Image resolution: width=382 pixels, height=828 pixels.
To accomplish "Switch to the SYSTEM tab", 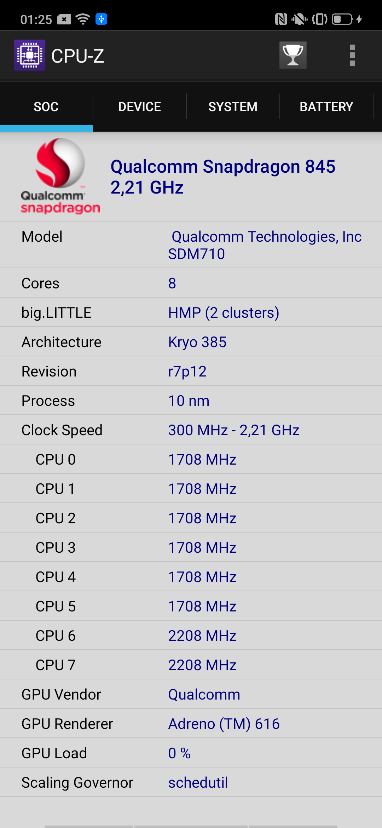I will click(x=233, y=107).
